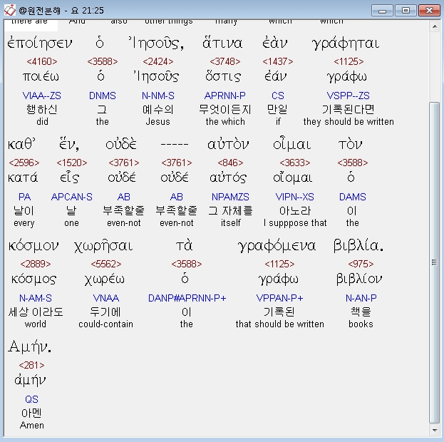444x442 pixels.
Task: Click gloss 'I supppose that'
Action: [x=295, y=223]
